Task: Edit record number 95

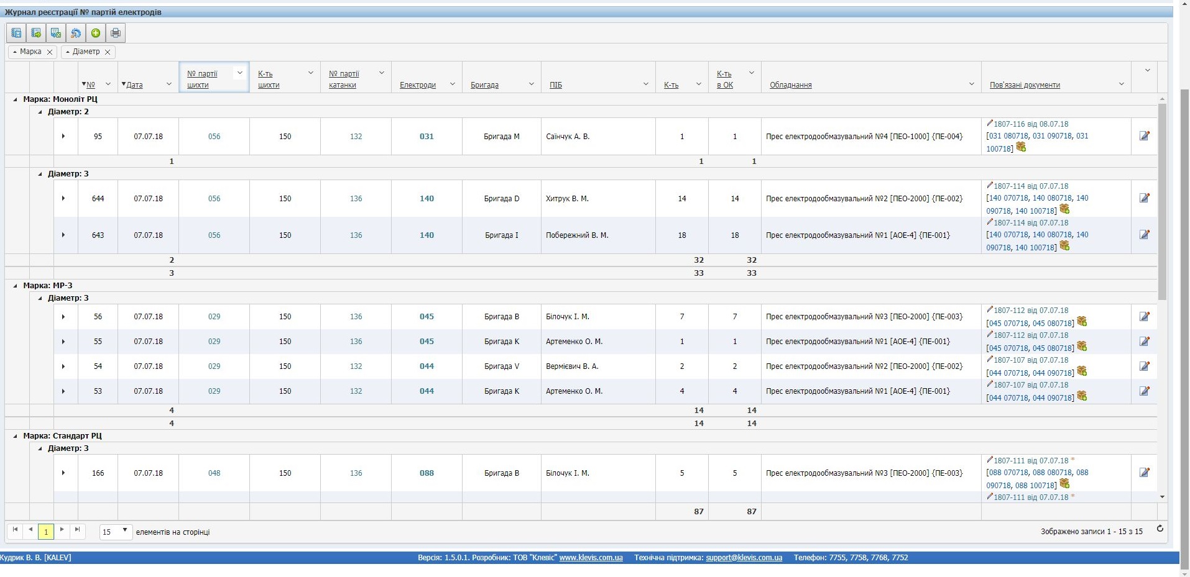Action: (x=1144, y=136)
